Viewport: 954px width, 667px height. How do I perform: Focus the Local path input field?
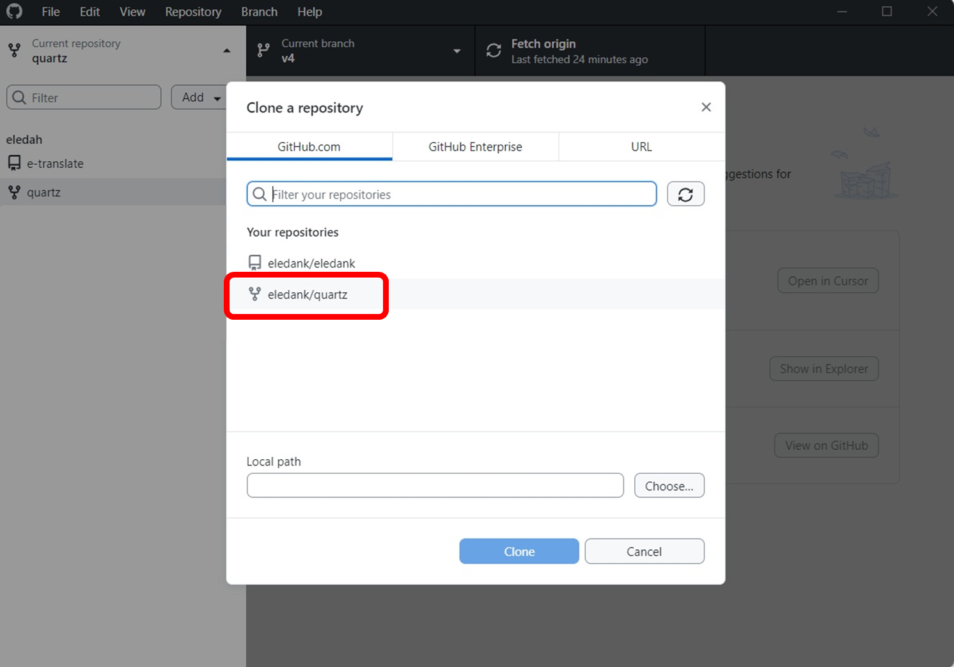(435, 485)
